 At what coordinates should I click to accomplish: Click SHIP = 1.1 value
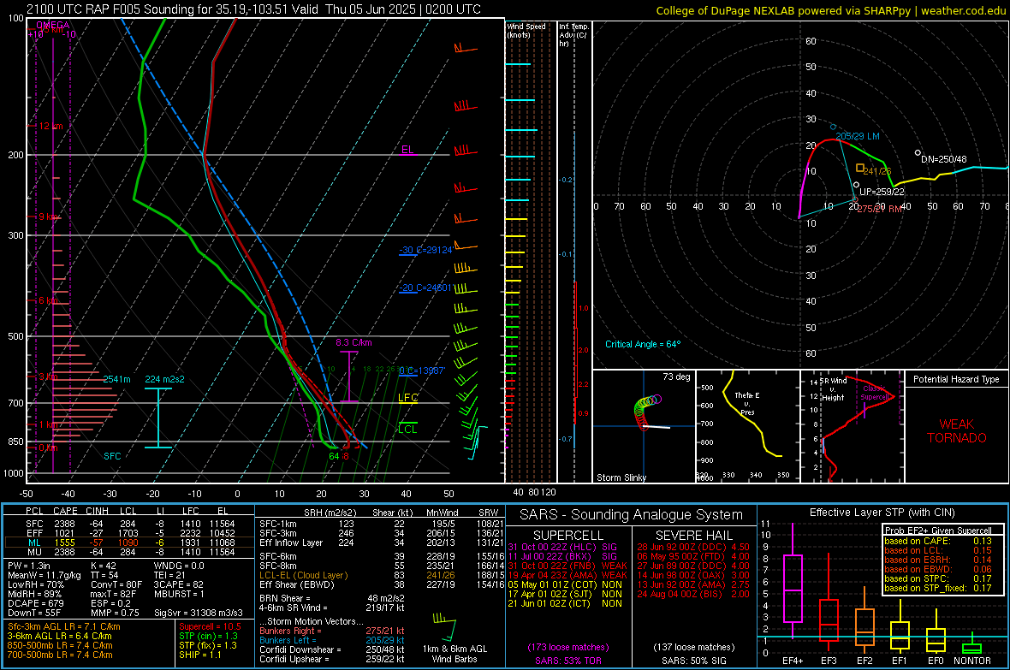(199, 655)
